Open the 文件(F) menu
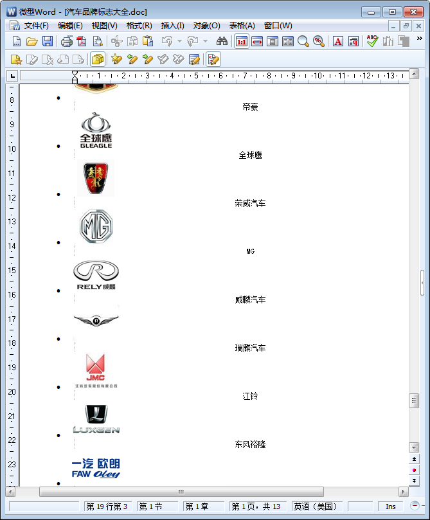The height and width of the screenshot is (520, 430). point(36,26)
